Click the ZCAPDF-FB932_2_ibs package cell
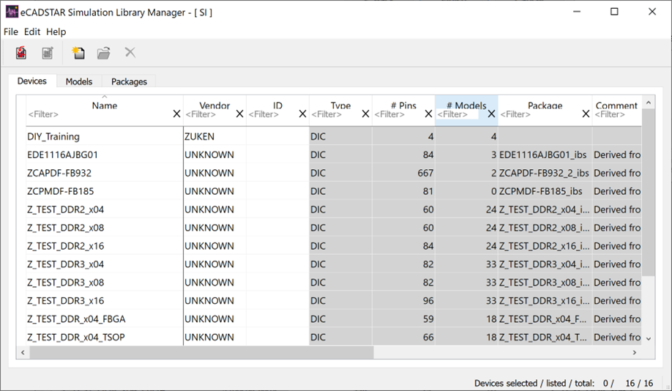 [545, 174]
